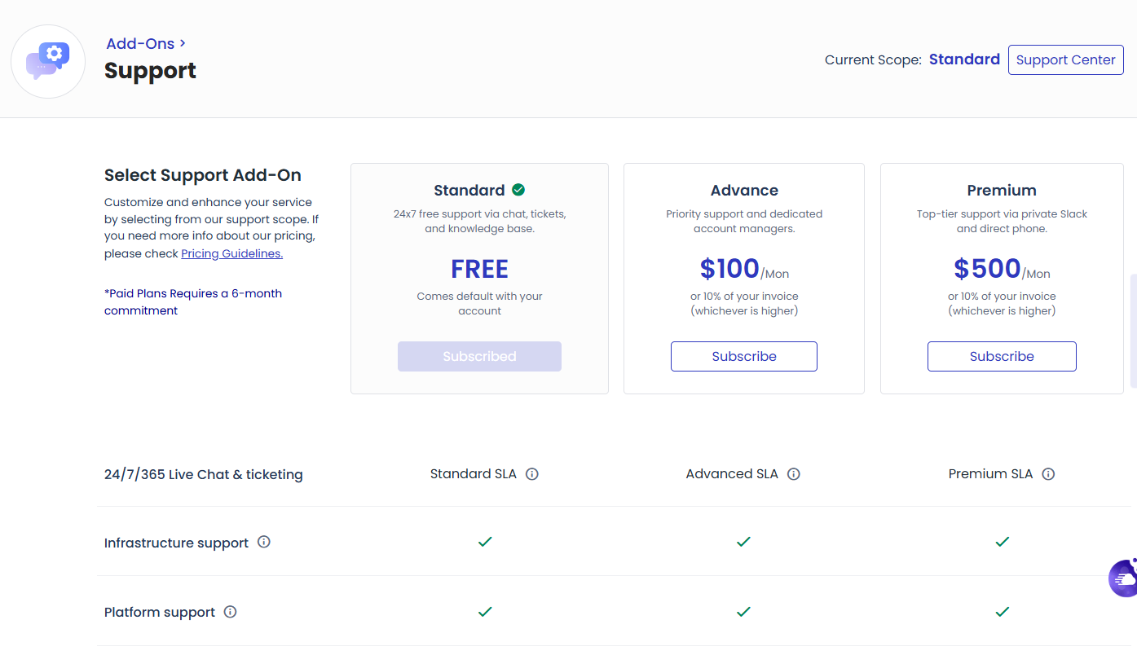Screen dimensions: 1137x664
Task: Click the disabled Subscribed button
Action: (479, 357)
